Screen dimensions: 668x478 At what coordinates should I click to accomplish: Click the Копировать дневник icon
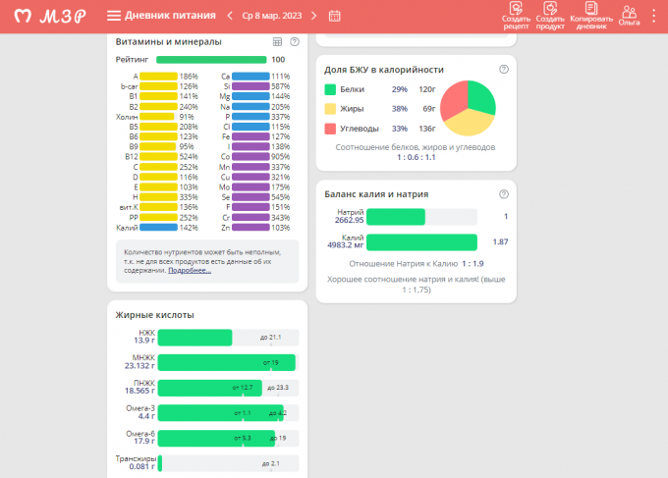591,11
